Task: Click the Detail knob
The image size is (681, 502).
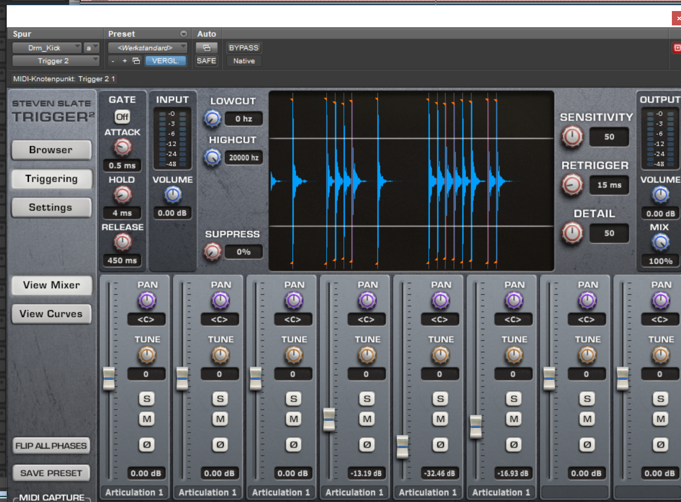Action: (572, 233)
